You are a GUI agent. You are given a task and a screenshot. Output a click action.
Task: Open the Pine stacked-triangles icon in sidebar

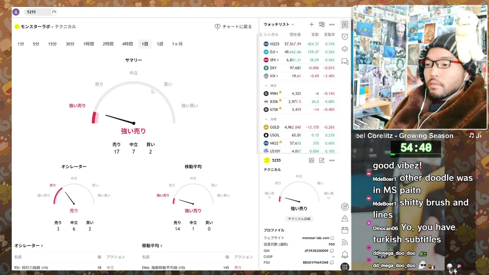345,218
